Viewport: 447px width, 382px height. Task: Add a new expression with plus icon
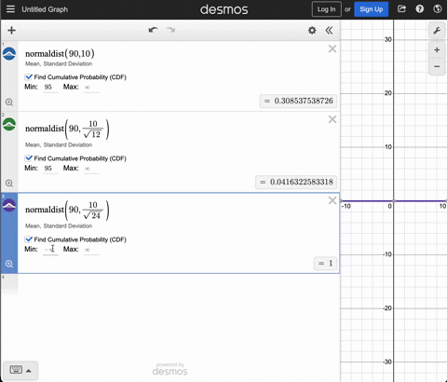point(11,30)
